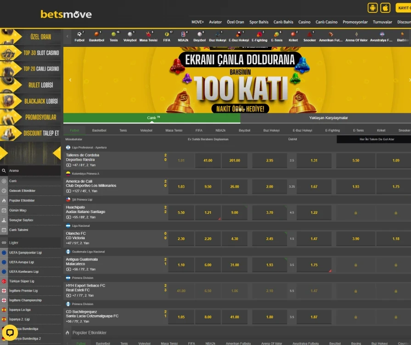Viewport: 411px width, 345px height.
Task: Open İngiltere Premier Lig league
Action: (30, 291)
